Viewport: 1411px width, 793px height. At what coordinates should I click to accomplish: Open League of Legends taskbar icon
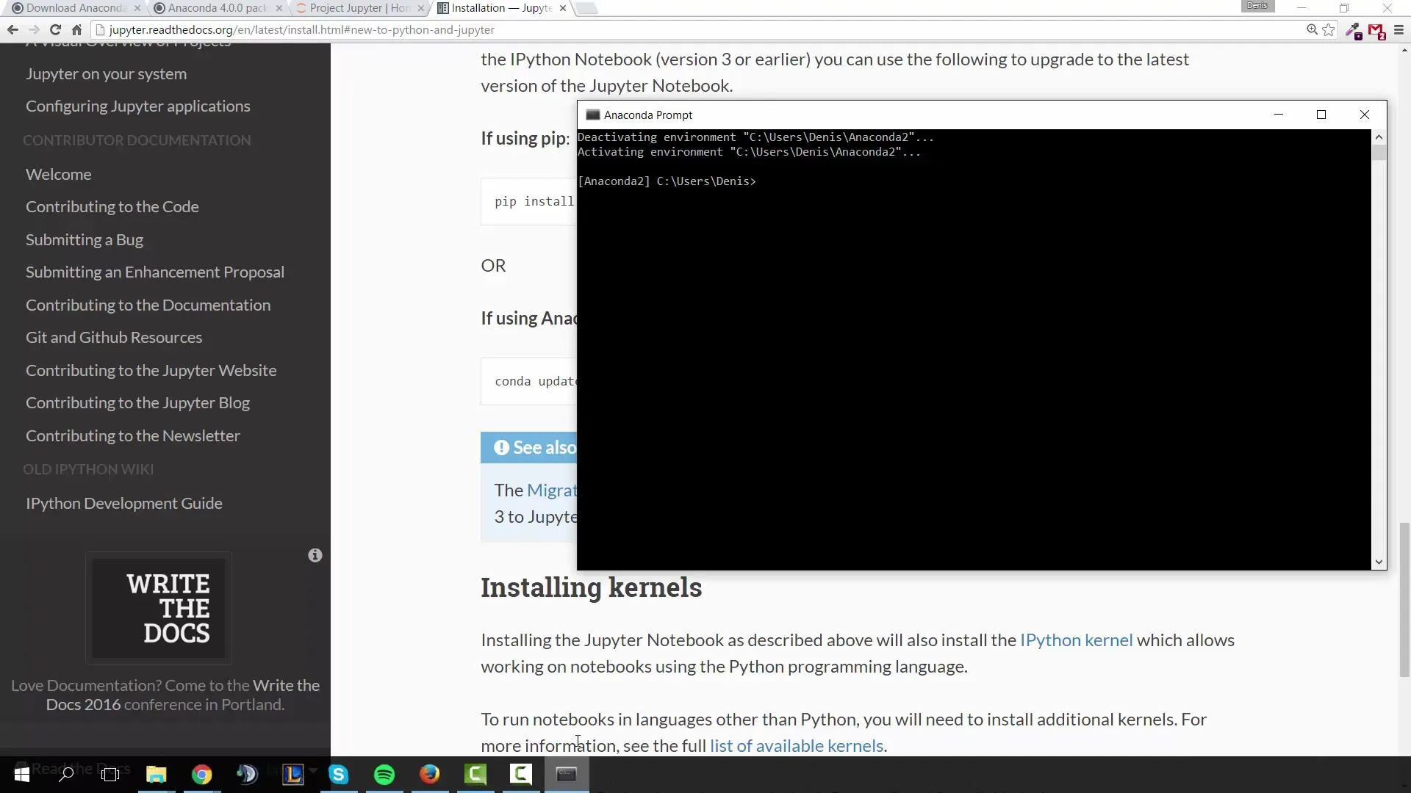293,774
